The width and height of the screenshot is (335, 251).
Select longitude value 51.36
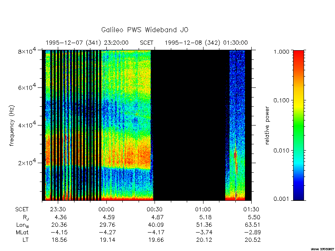pyautogui.click(x=204, y=225)
